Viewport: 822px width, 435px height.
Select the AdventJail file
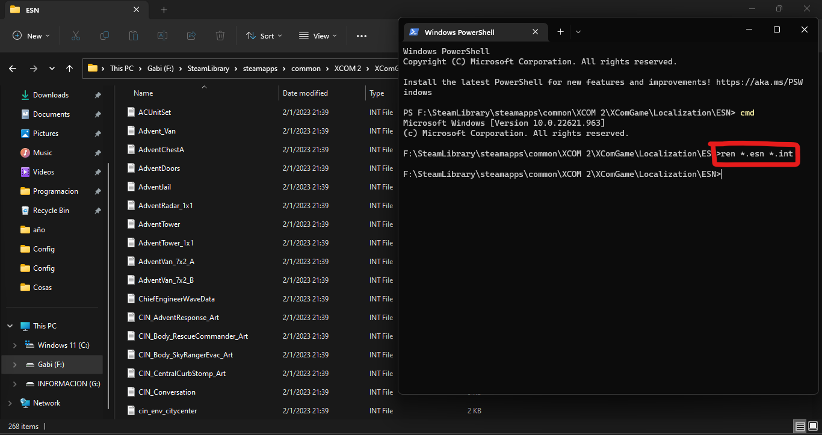(155, 187)
